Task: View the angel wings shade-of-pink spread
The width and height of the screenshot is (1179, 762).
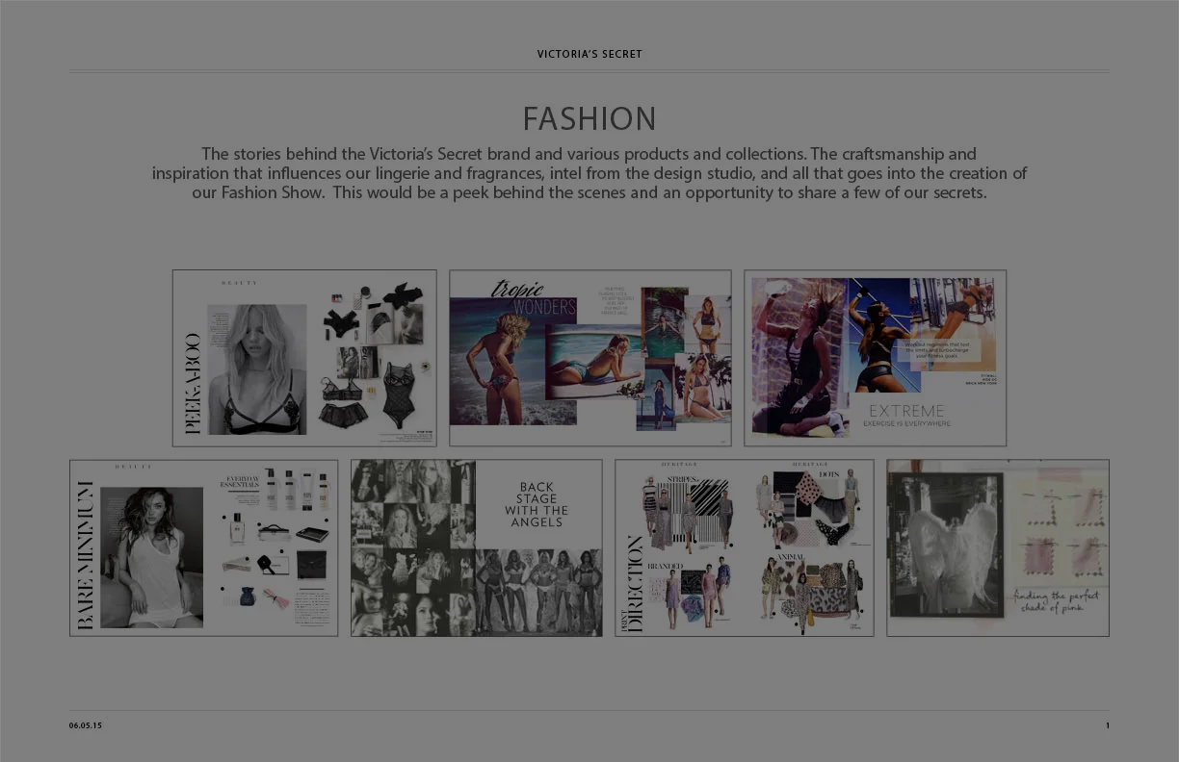Action: (997, 546)
